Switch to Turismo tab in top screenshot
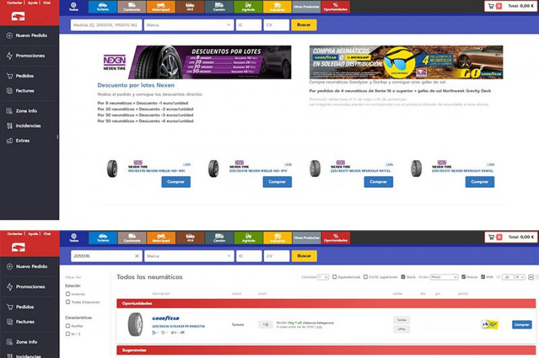 [x=103, y=7]
